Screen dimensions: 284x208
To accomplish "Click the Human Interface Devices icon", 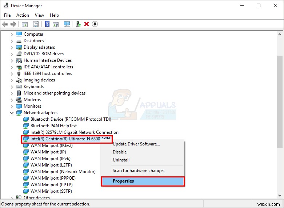I will pyautogui.click(x=19, y=60).
